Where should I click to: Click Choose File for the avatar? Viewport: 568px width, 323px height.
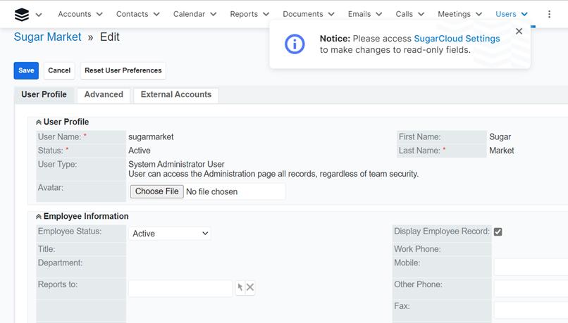(157, 191)
